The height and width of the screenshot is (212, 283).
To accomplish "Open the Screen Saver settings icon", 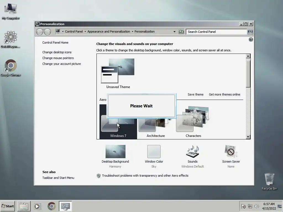I will [231, 152].
